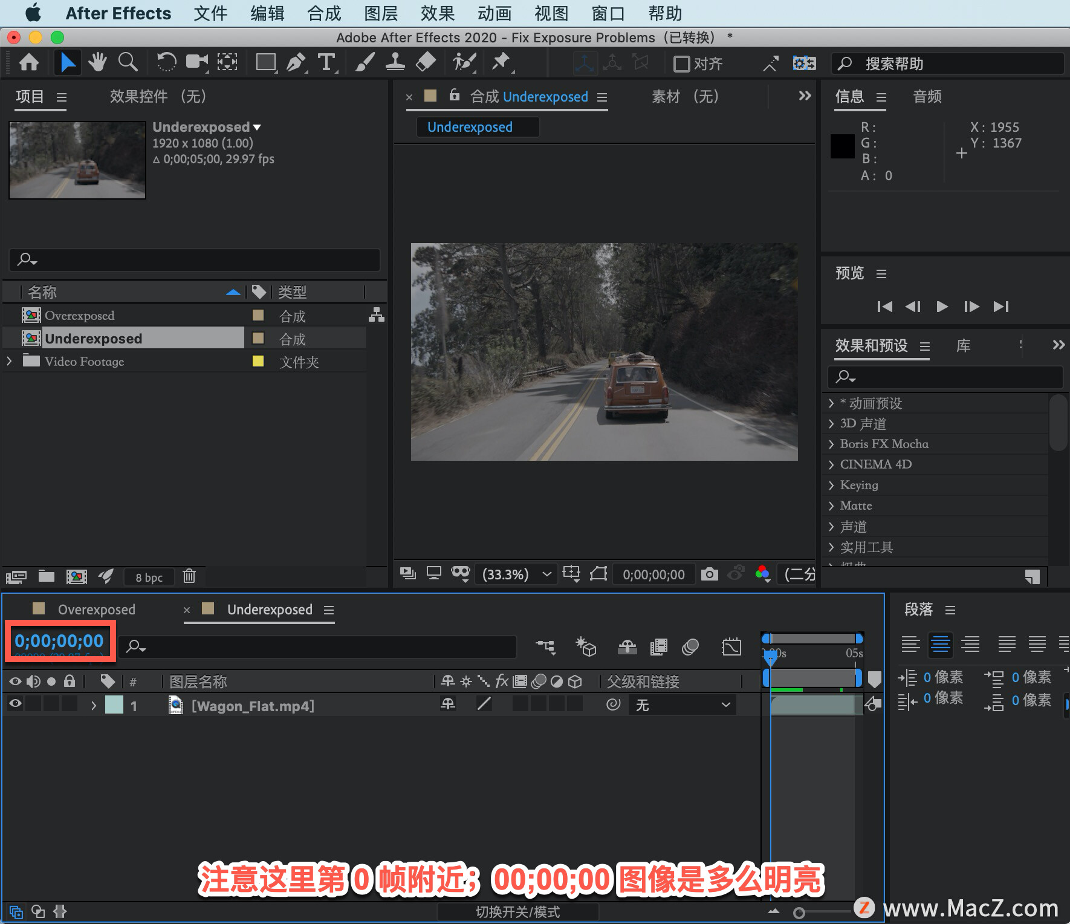
Task: Select the Hand tool
Action: point(97,62)
